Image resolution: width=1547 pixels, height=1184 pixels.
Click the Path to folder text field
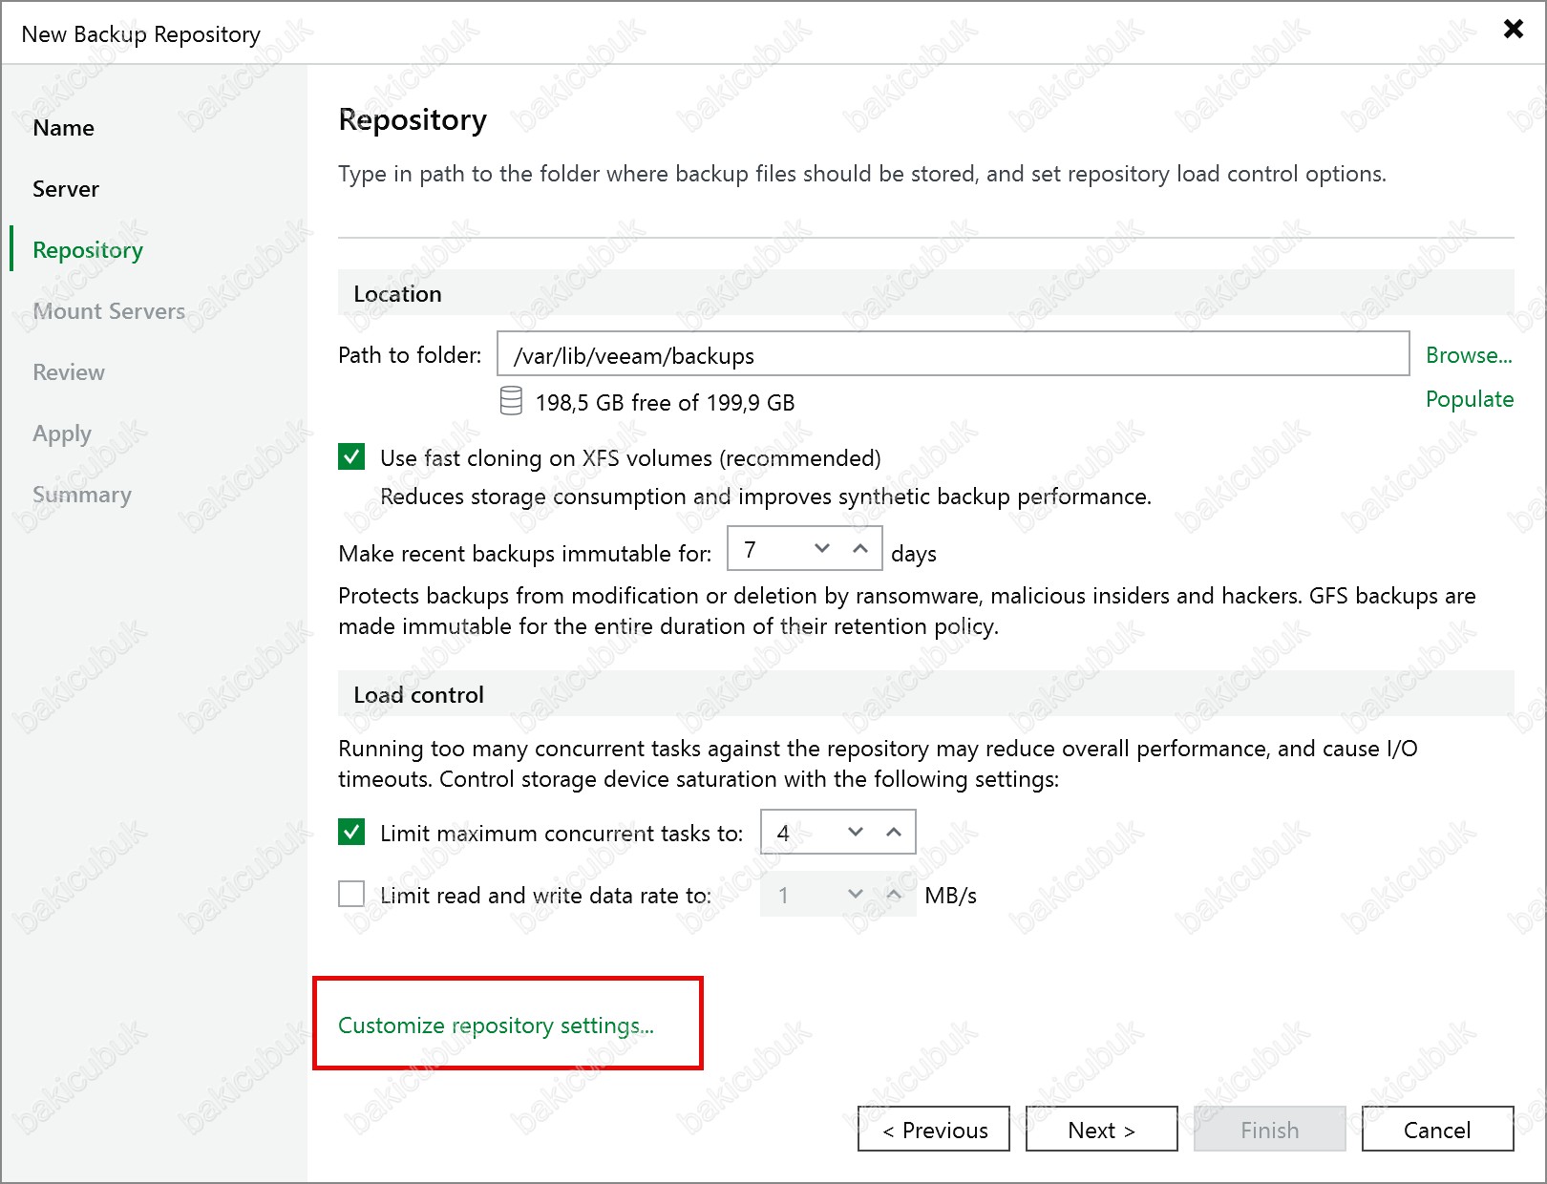tap(952, 355)
